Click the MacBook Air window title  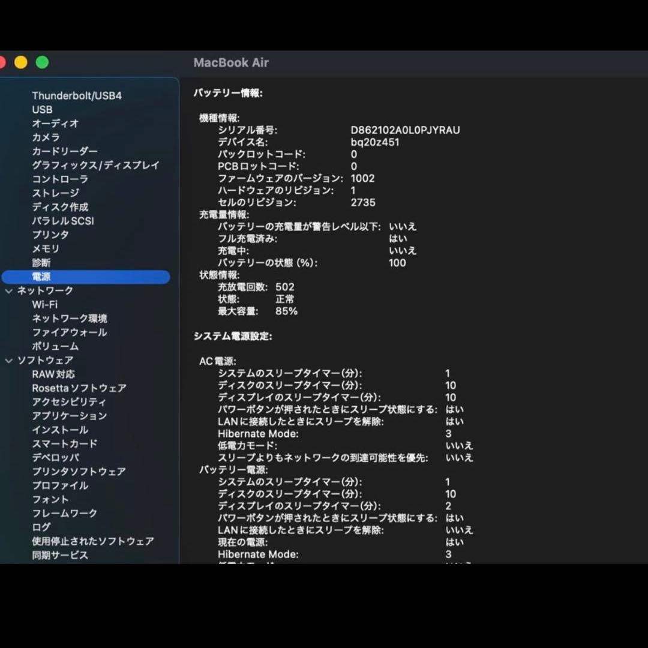tap(231, 63)
